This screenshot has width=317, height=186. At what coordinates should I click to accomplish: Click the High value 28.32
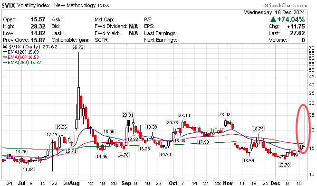[38, 27]
